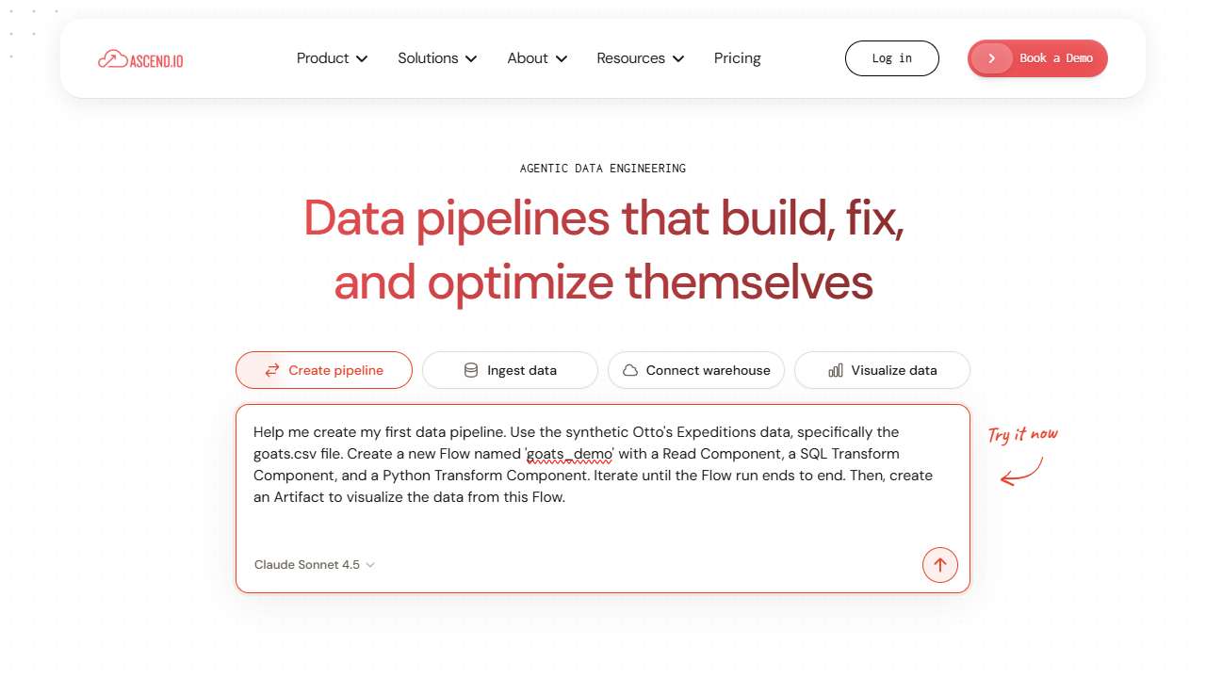Expand the Product menu
1206x678 pixels.
coord(332,58)
